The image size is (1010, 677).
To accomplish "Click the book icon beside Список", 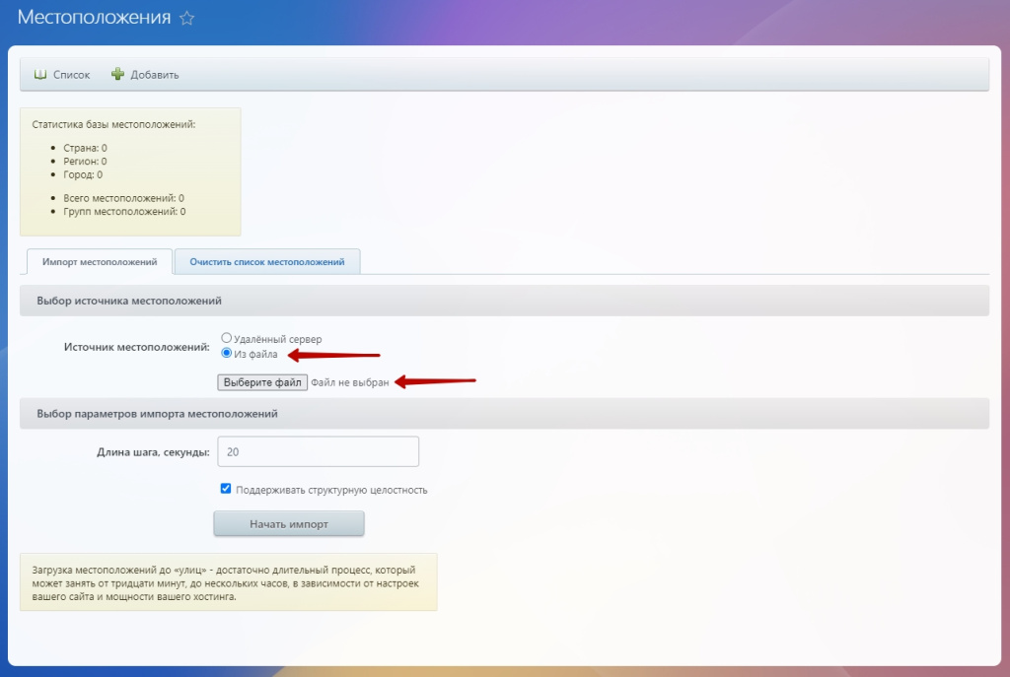I will point(40,75).
